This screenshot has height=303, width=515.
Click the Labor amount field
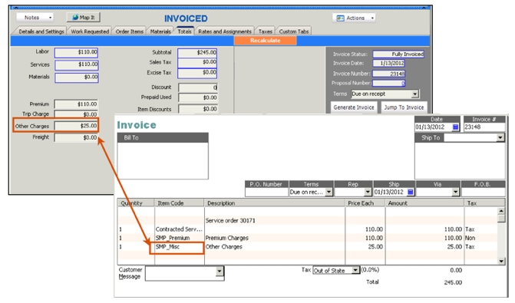click(x=77, y=52)
